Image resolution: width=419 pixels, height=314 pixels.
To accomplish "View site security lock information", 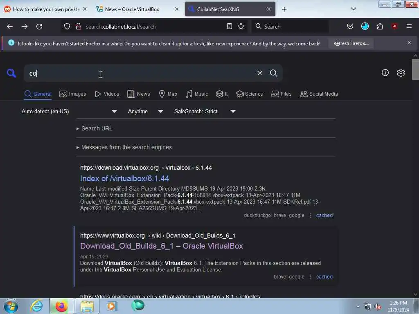I will (78, 27).
